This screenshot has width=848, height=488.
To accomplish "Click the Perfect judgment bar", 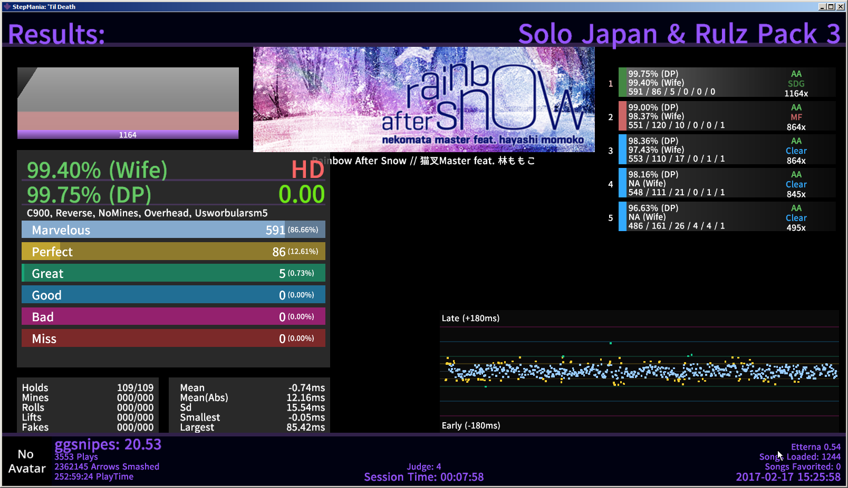I will click(x=173, y=252).
